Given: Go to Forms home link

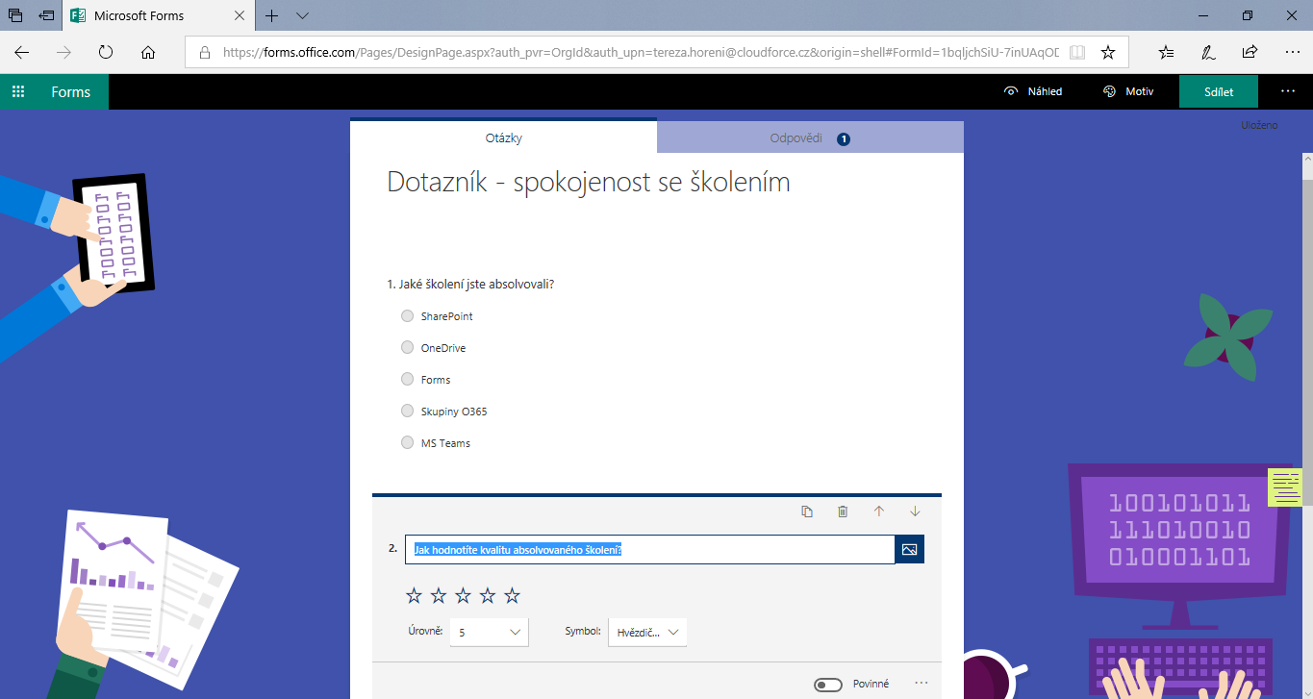Looking at the screenshot, I should pyautogui.click(x=71, y=92).
